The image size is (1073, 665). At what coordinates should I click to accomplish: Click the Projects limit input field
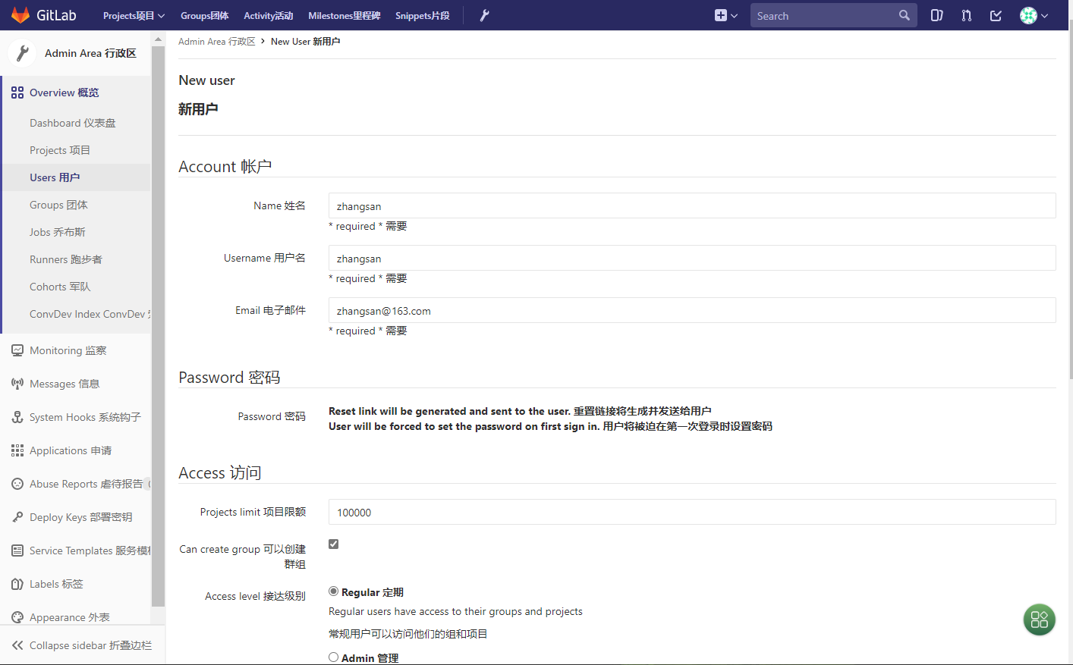692,512
